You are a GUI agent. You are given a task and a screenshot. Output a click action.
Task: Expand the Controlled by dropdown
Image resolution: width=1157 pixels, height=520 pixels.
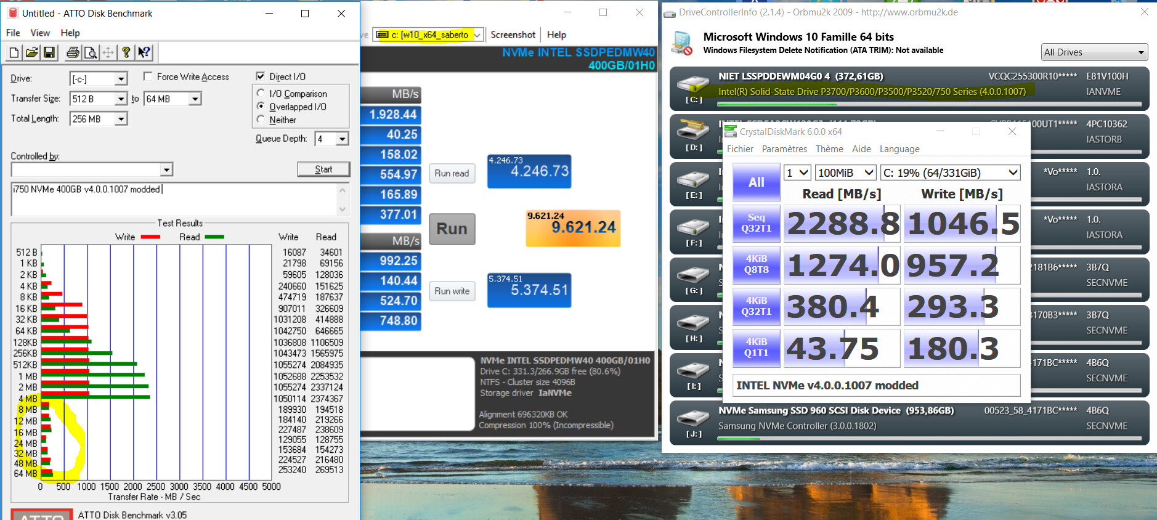pos(166,169)
